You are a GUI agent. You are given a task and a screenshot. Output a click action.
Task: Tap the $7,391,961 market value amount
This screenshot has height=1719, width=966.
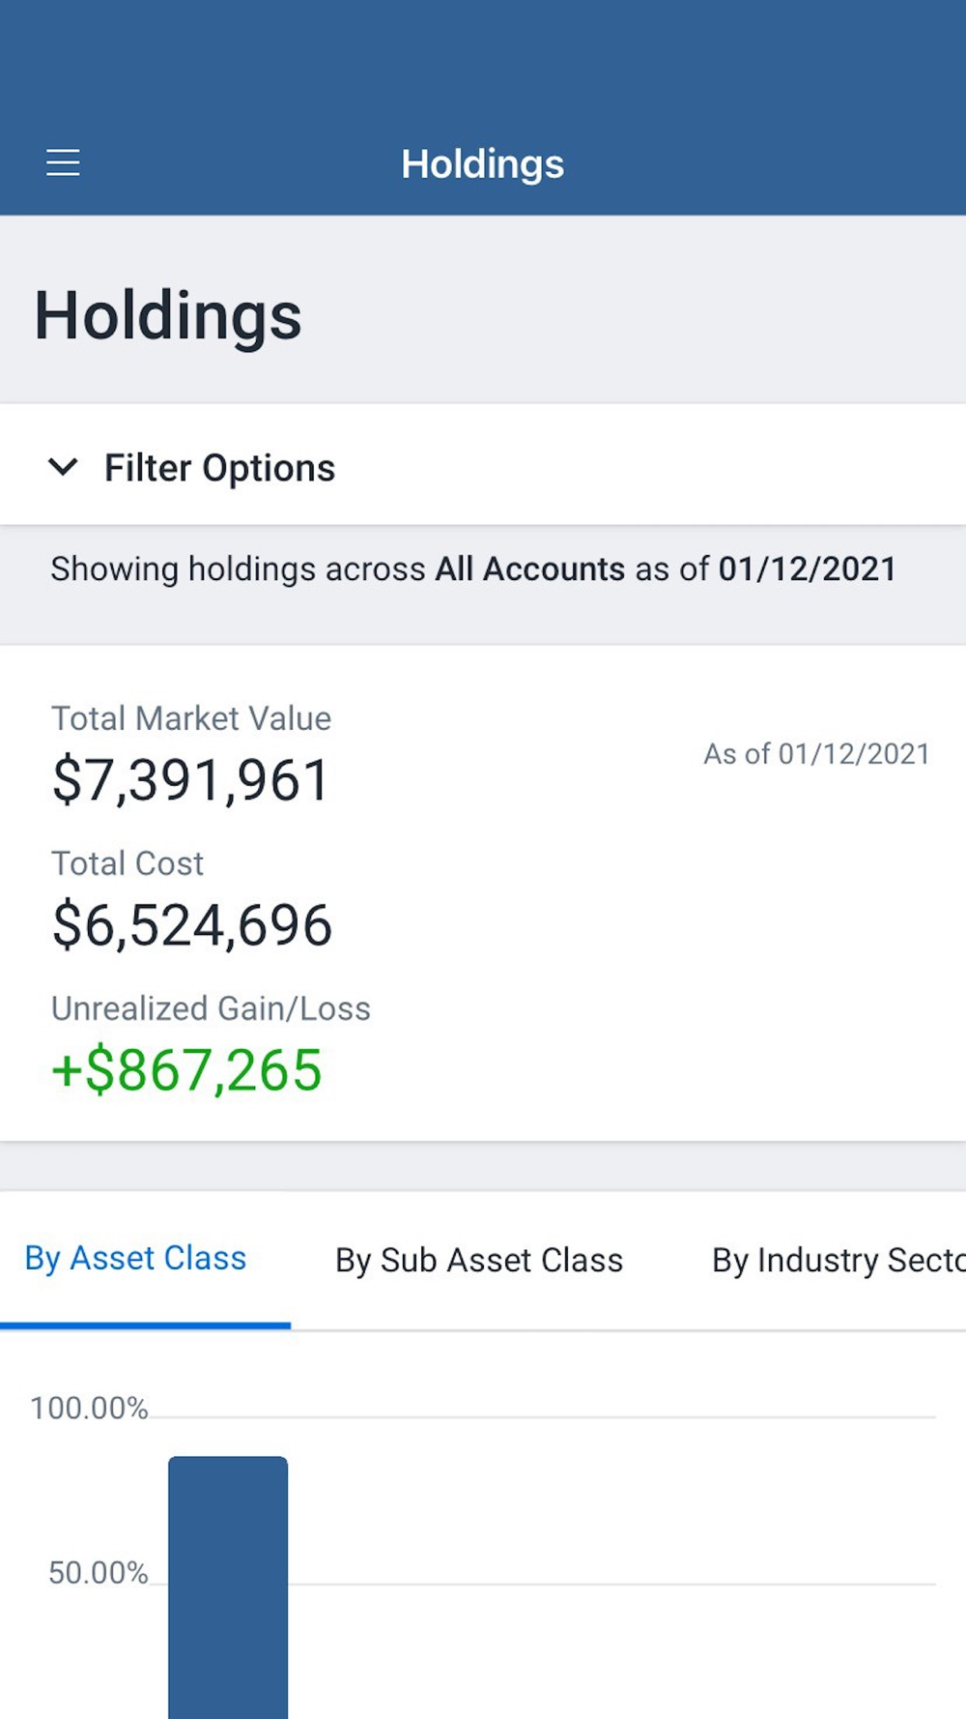pos(191,780)
